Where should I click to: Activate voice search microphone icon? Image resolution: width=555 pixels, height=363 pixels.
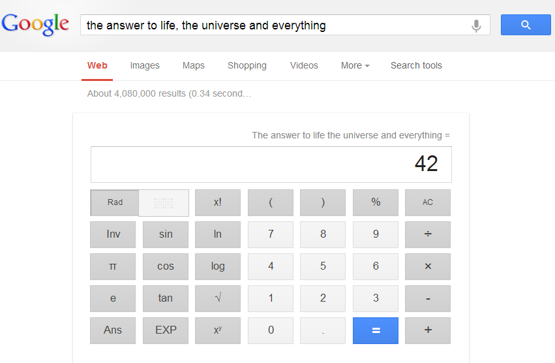pos(477,25)
